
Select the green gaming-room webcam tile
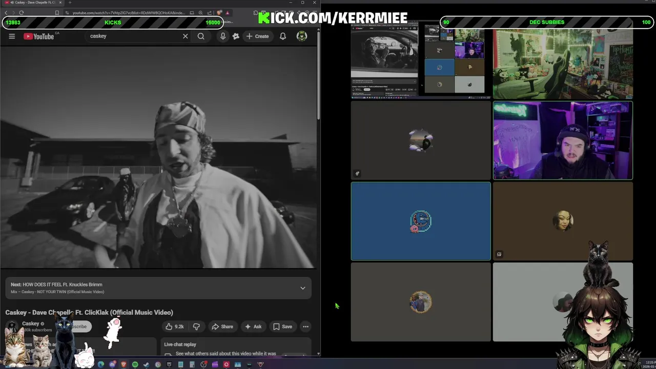(x=563, y=64)
